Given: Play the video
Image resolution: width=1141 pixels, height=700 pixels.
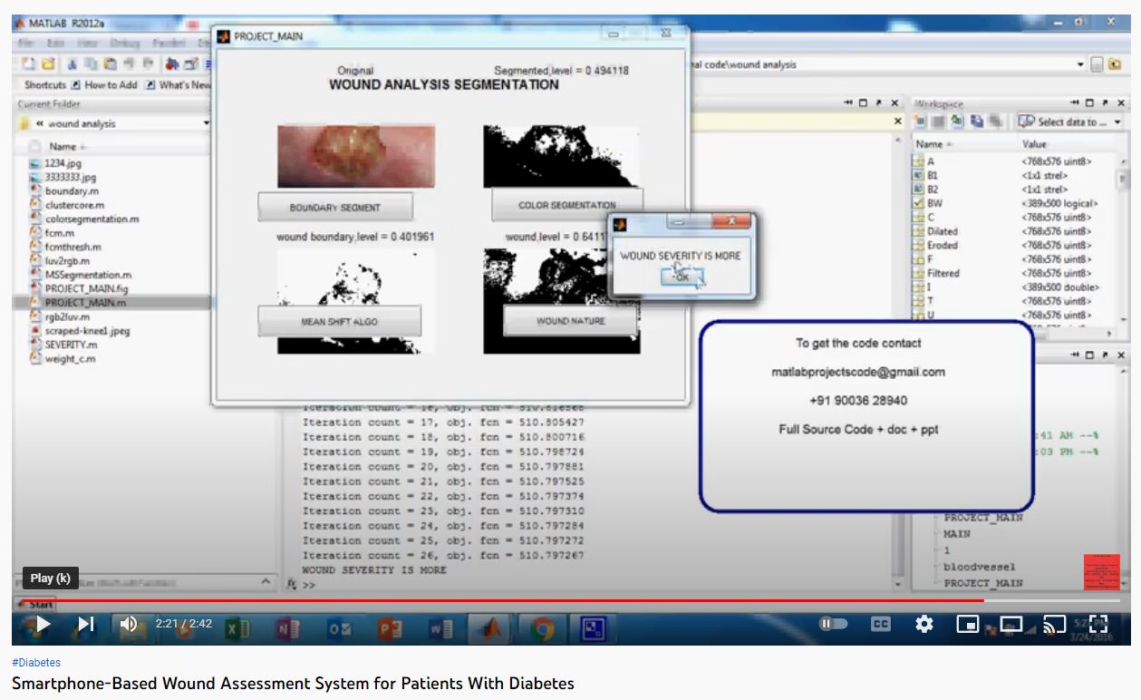Looking at the screenshot, I should (42, 624).
